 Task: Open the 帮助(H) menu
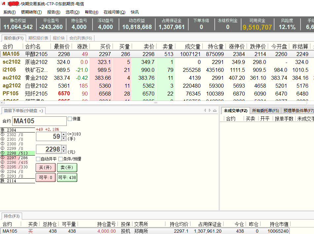click(91, 12)
